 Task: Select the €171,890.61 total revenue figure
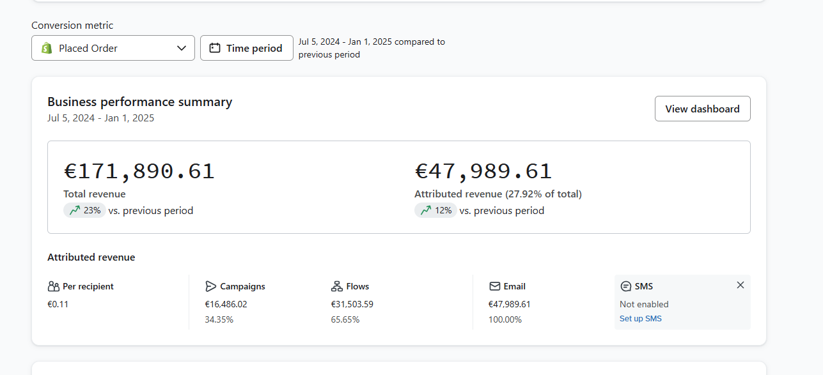(x=139, y=171)
